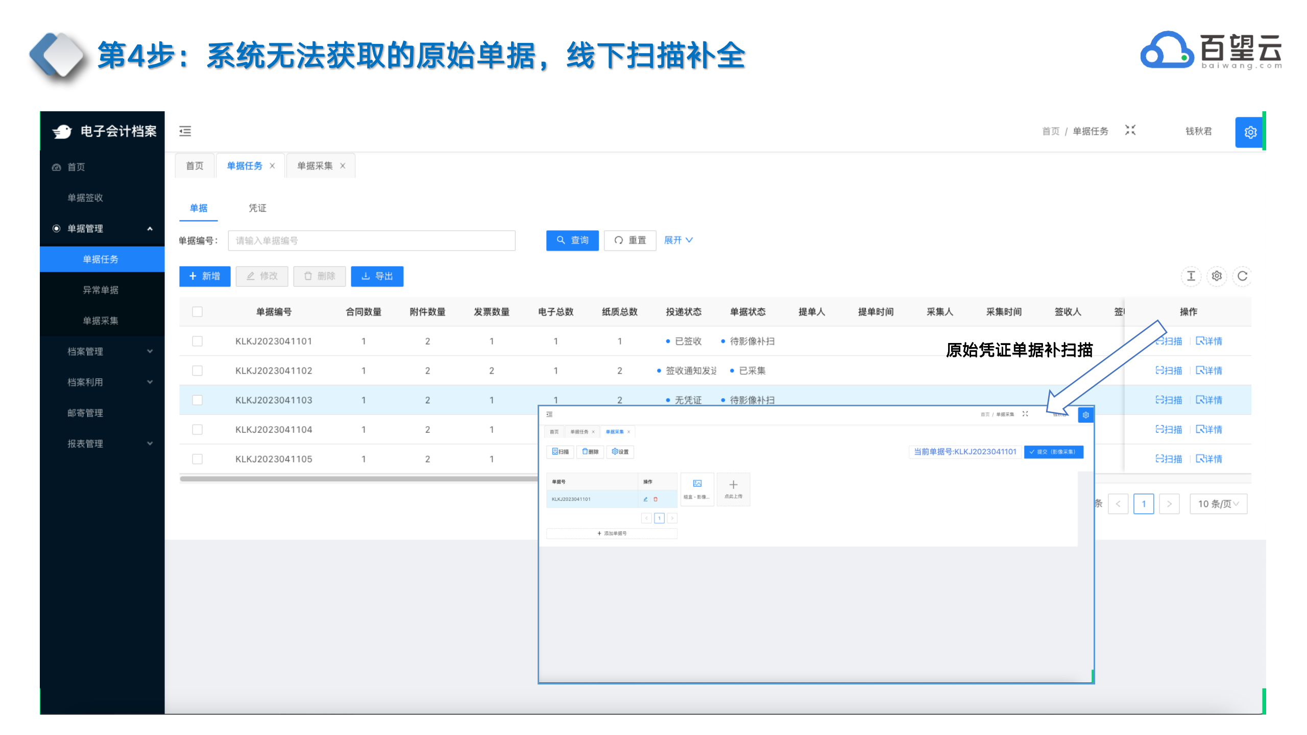Click the sidebar collapse menu icon
The height and width of the screenshot is (735, 1307).
(185, 131)
